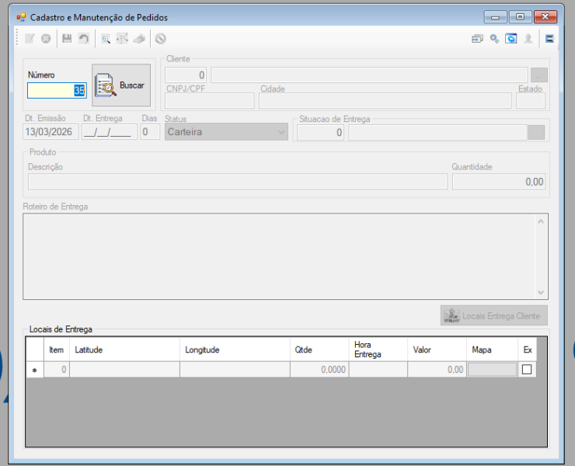Viewport: 575px width, 466px height.
Task: Click the Longitude column header
Action: [235, 349]
